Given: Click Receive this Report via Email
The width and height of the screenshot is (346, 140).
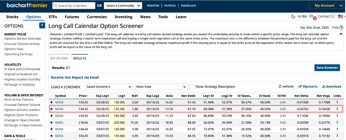Looking at the screenshot, I should (x=75, y=77).
